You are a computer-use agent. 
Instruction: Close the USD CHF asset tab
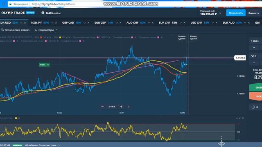coord(217,23)
